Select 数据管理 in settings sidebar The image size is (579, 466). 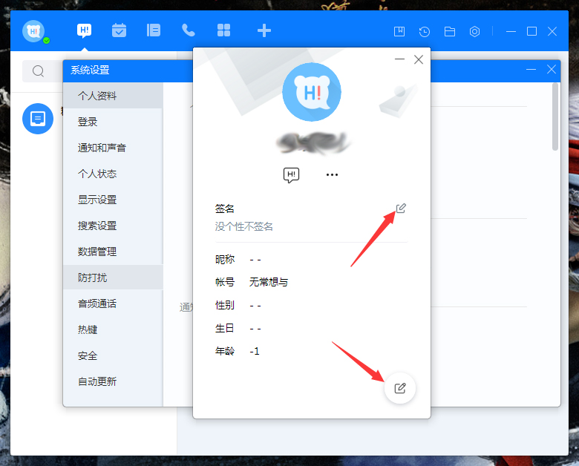point(113,252)
